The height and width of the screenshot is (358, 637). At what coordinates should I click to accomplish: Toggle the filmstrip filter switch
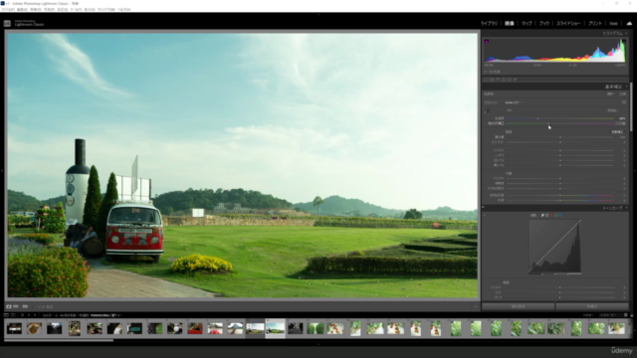pyautogui.click(x=631, y=315)
